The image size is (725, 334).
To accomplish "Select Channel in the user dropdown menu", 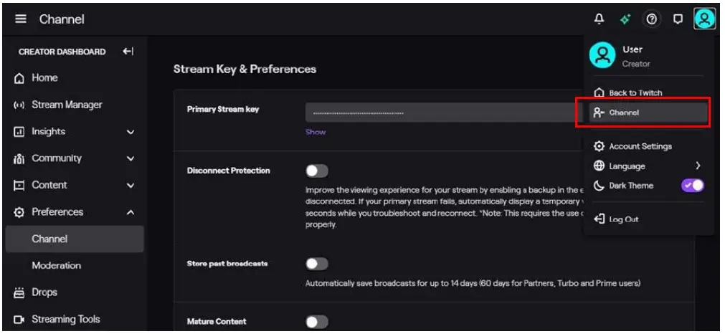I will point(643,113).
